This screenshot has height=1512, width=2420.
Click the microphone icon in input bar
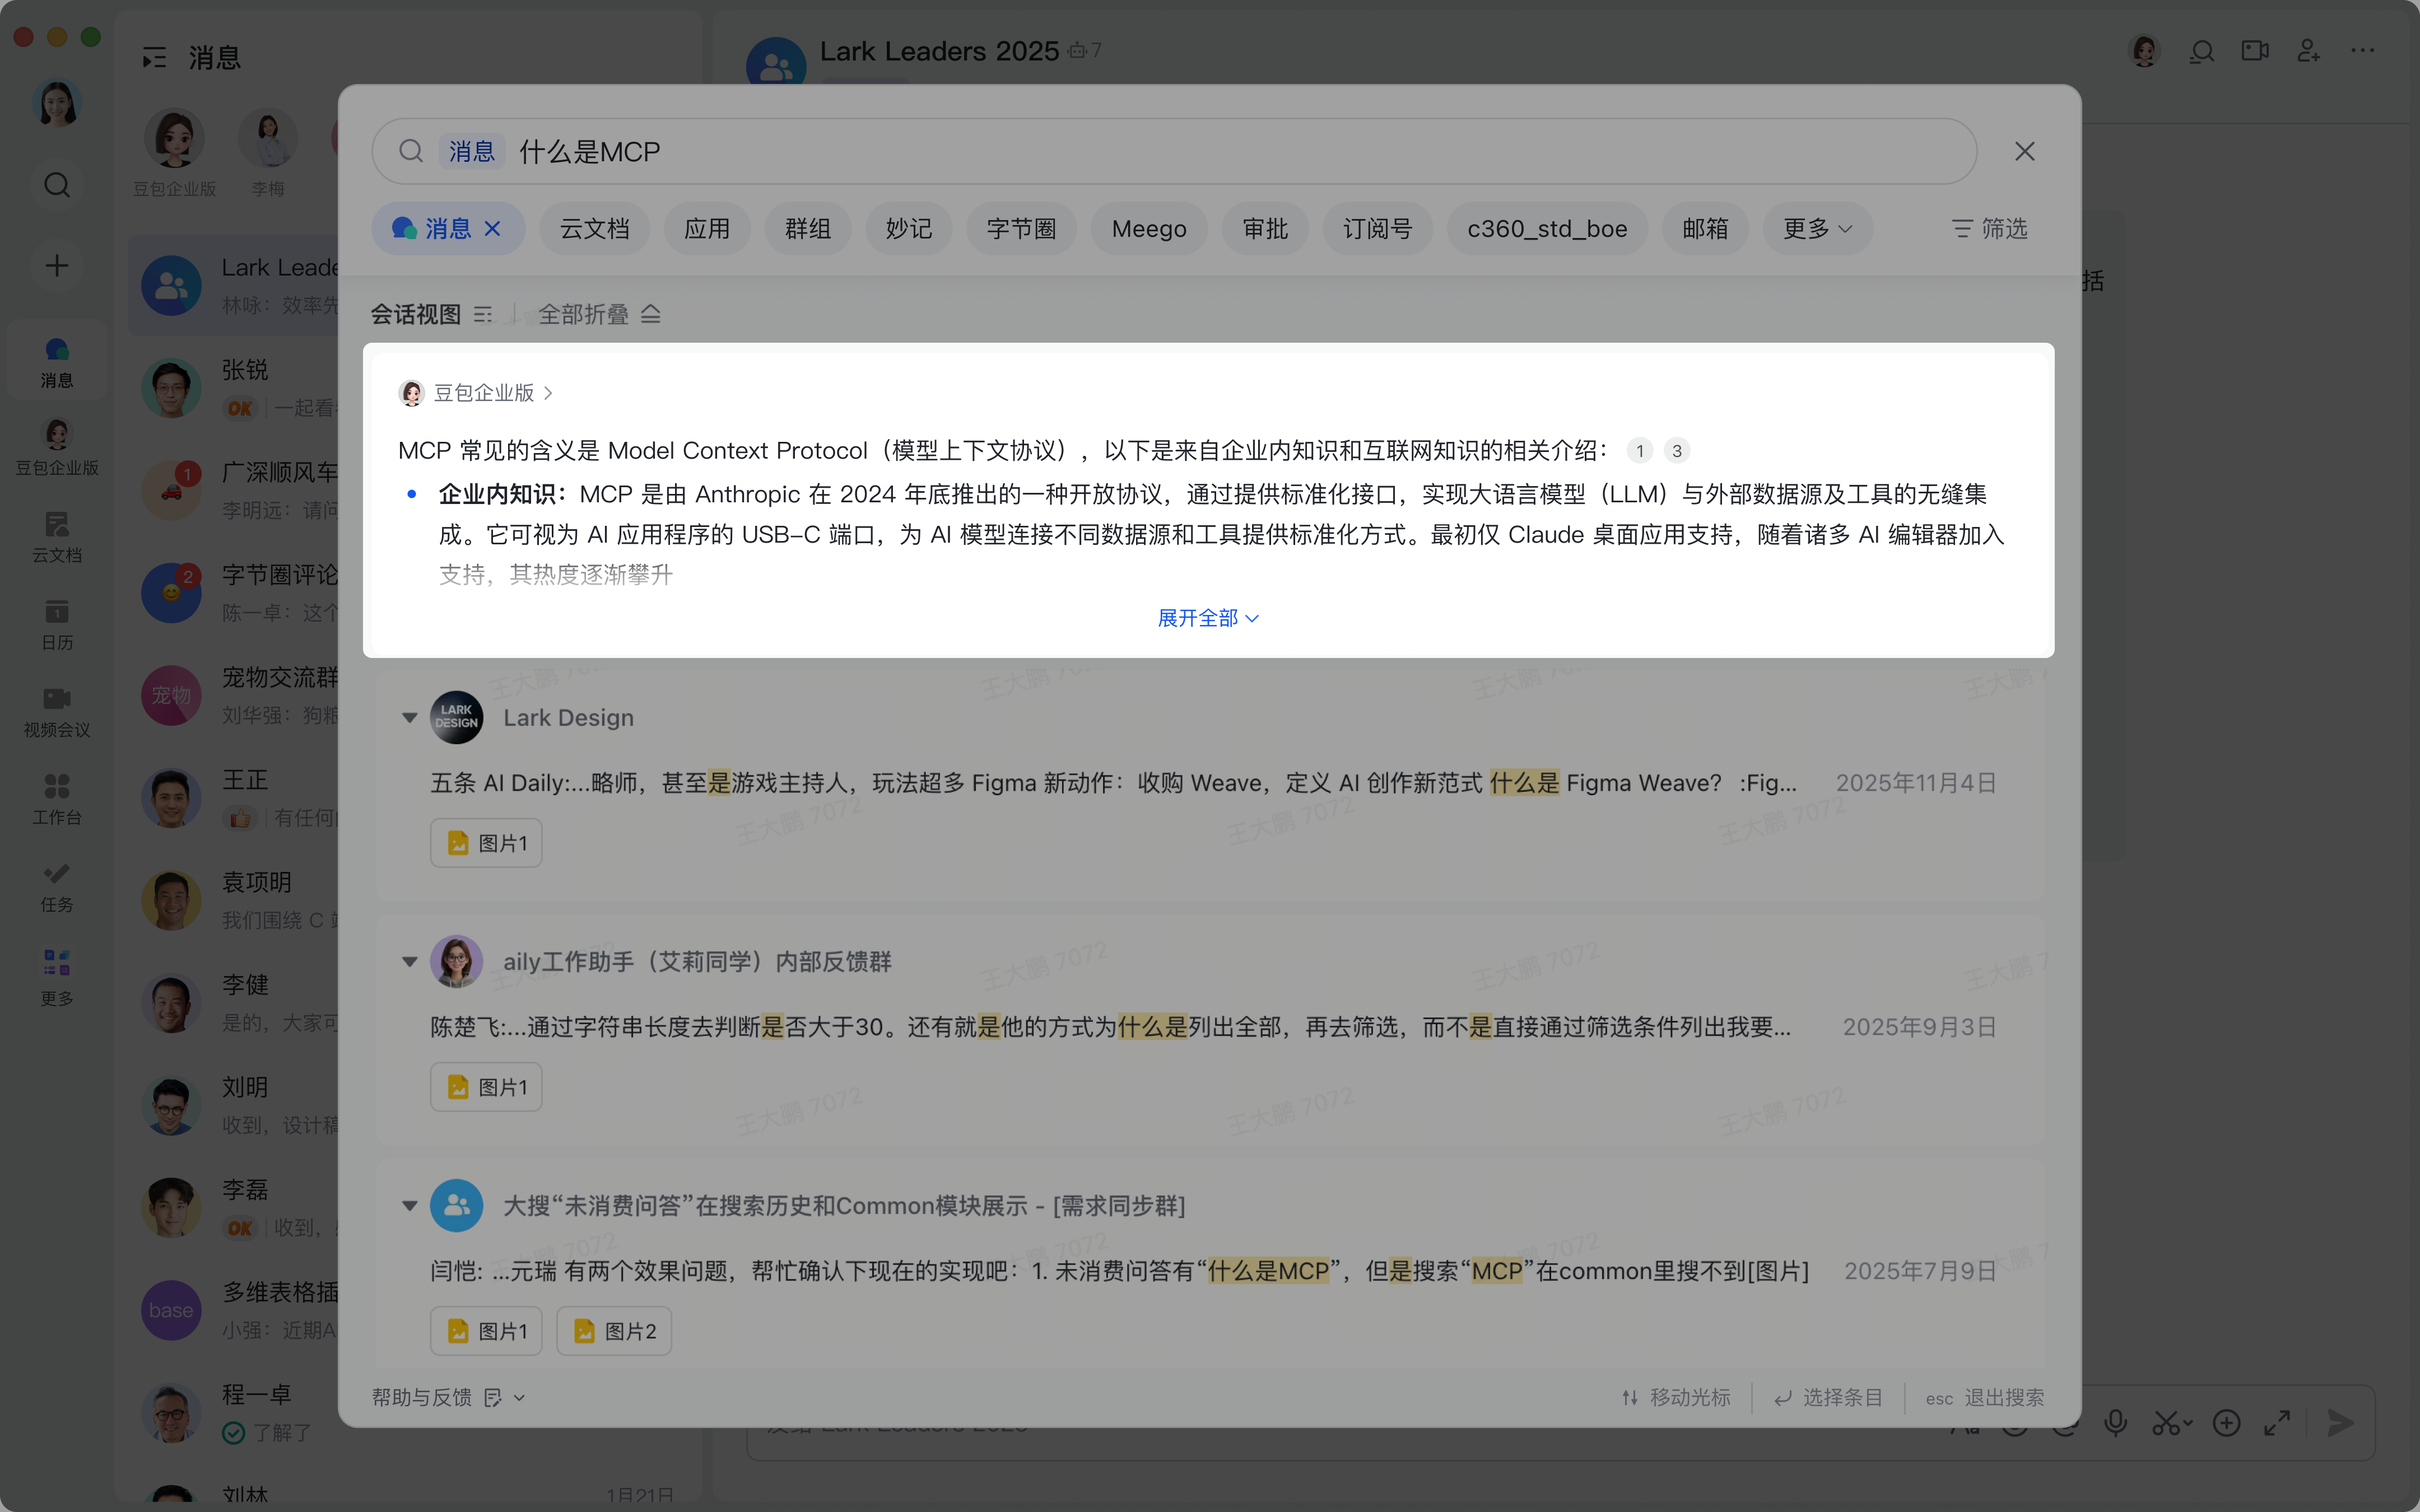click(2115, 1423)
